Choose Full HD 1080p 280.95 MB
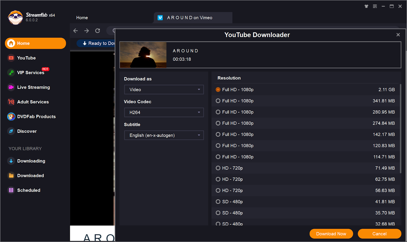 coord(306,112)
